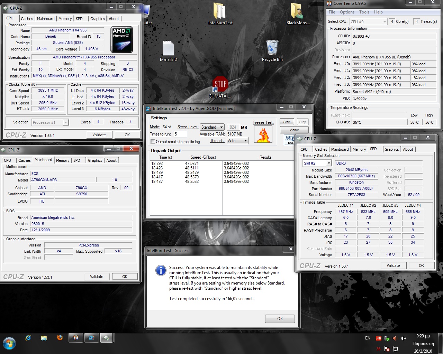Click the first Linpack speed result 47.5671

(192, 164)
